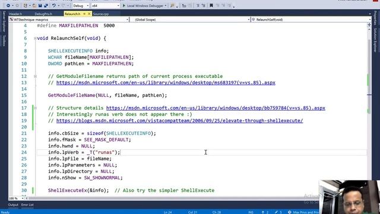Toggle a bookmark using the bookmark icon
The image size is (380, 214).
point(211,5)
